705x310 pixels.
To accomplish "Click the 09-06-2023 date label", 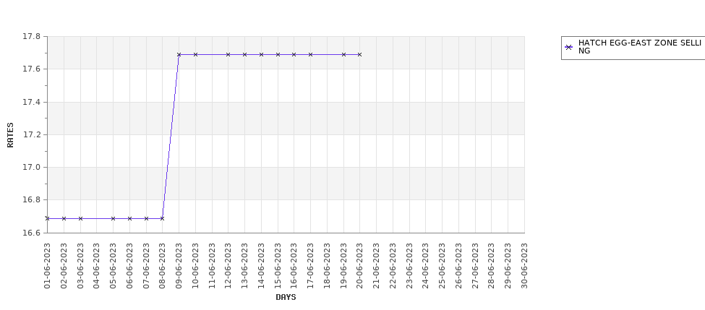I will point(179,265).
